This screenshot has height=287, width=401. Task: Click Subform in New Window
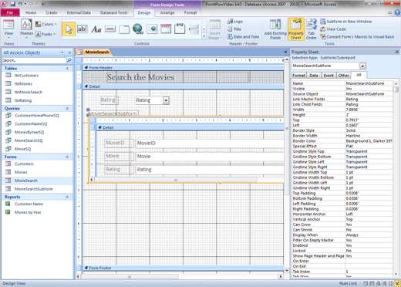point(346,22)
